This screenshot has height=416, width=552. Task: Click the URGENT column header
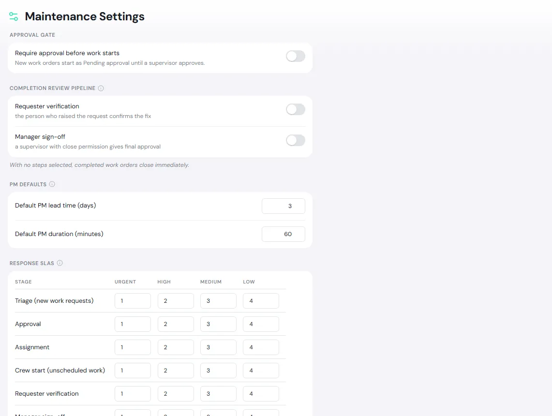(x=125, y=282)
